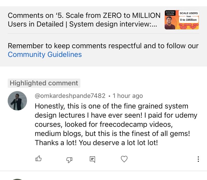Select the 'Highlighted comment' badge
This screenshot has width=207, height=180.
[x=44, y=83]
